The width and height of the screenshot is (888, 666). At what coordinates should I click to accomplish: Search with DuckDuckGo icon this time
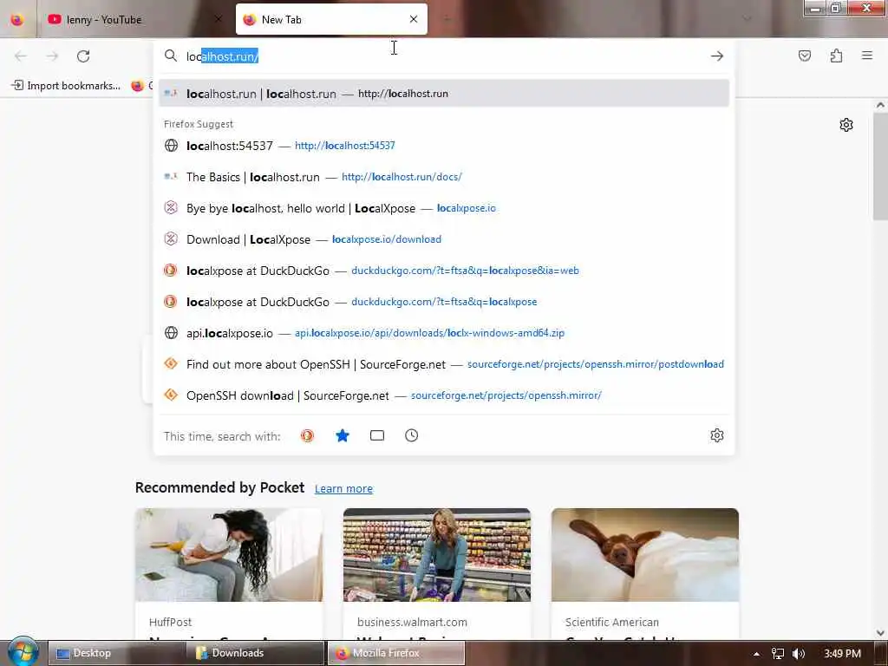(307, 435)
